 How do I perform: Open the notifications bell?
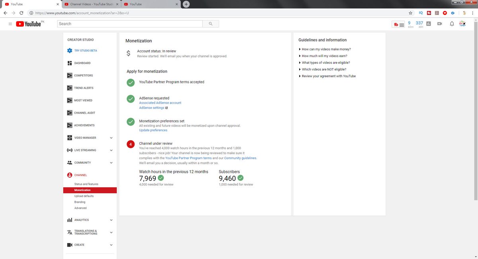[452, 24]
